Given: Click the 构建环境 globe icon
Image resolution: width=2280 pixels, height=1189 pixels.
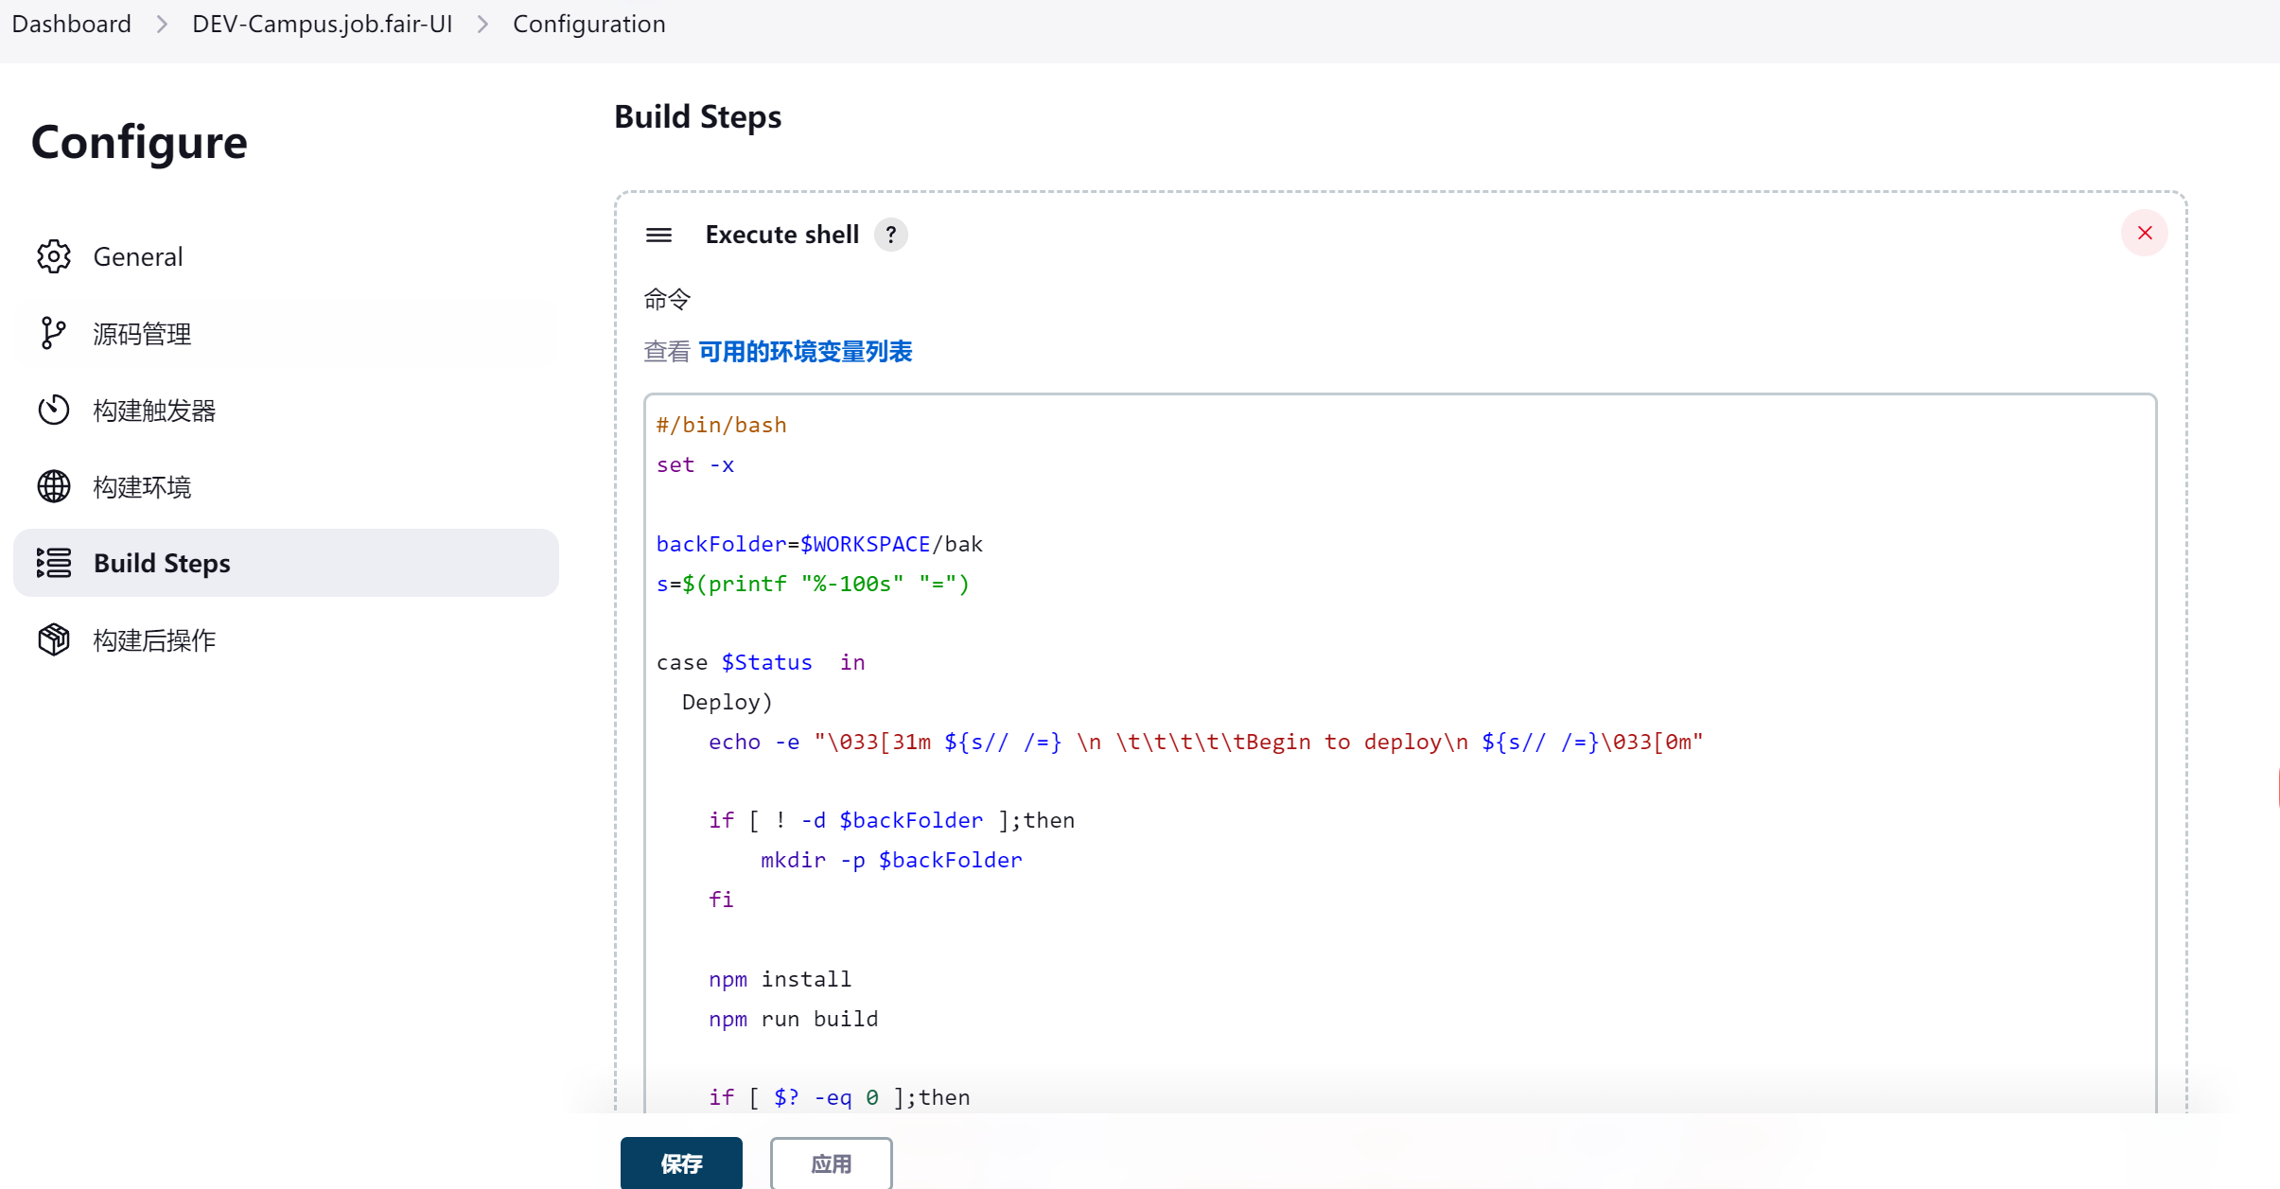Looking at the screenshot, I should (x=54, y=486).
